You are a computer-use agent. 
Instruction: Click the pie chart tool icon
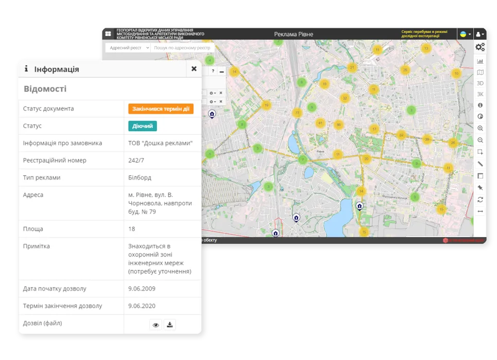click(480, 116)
